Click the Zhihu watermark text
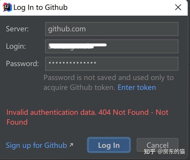This screenshot has width=190, height=160. pyautogui.click(x=164, y=151)
